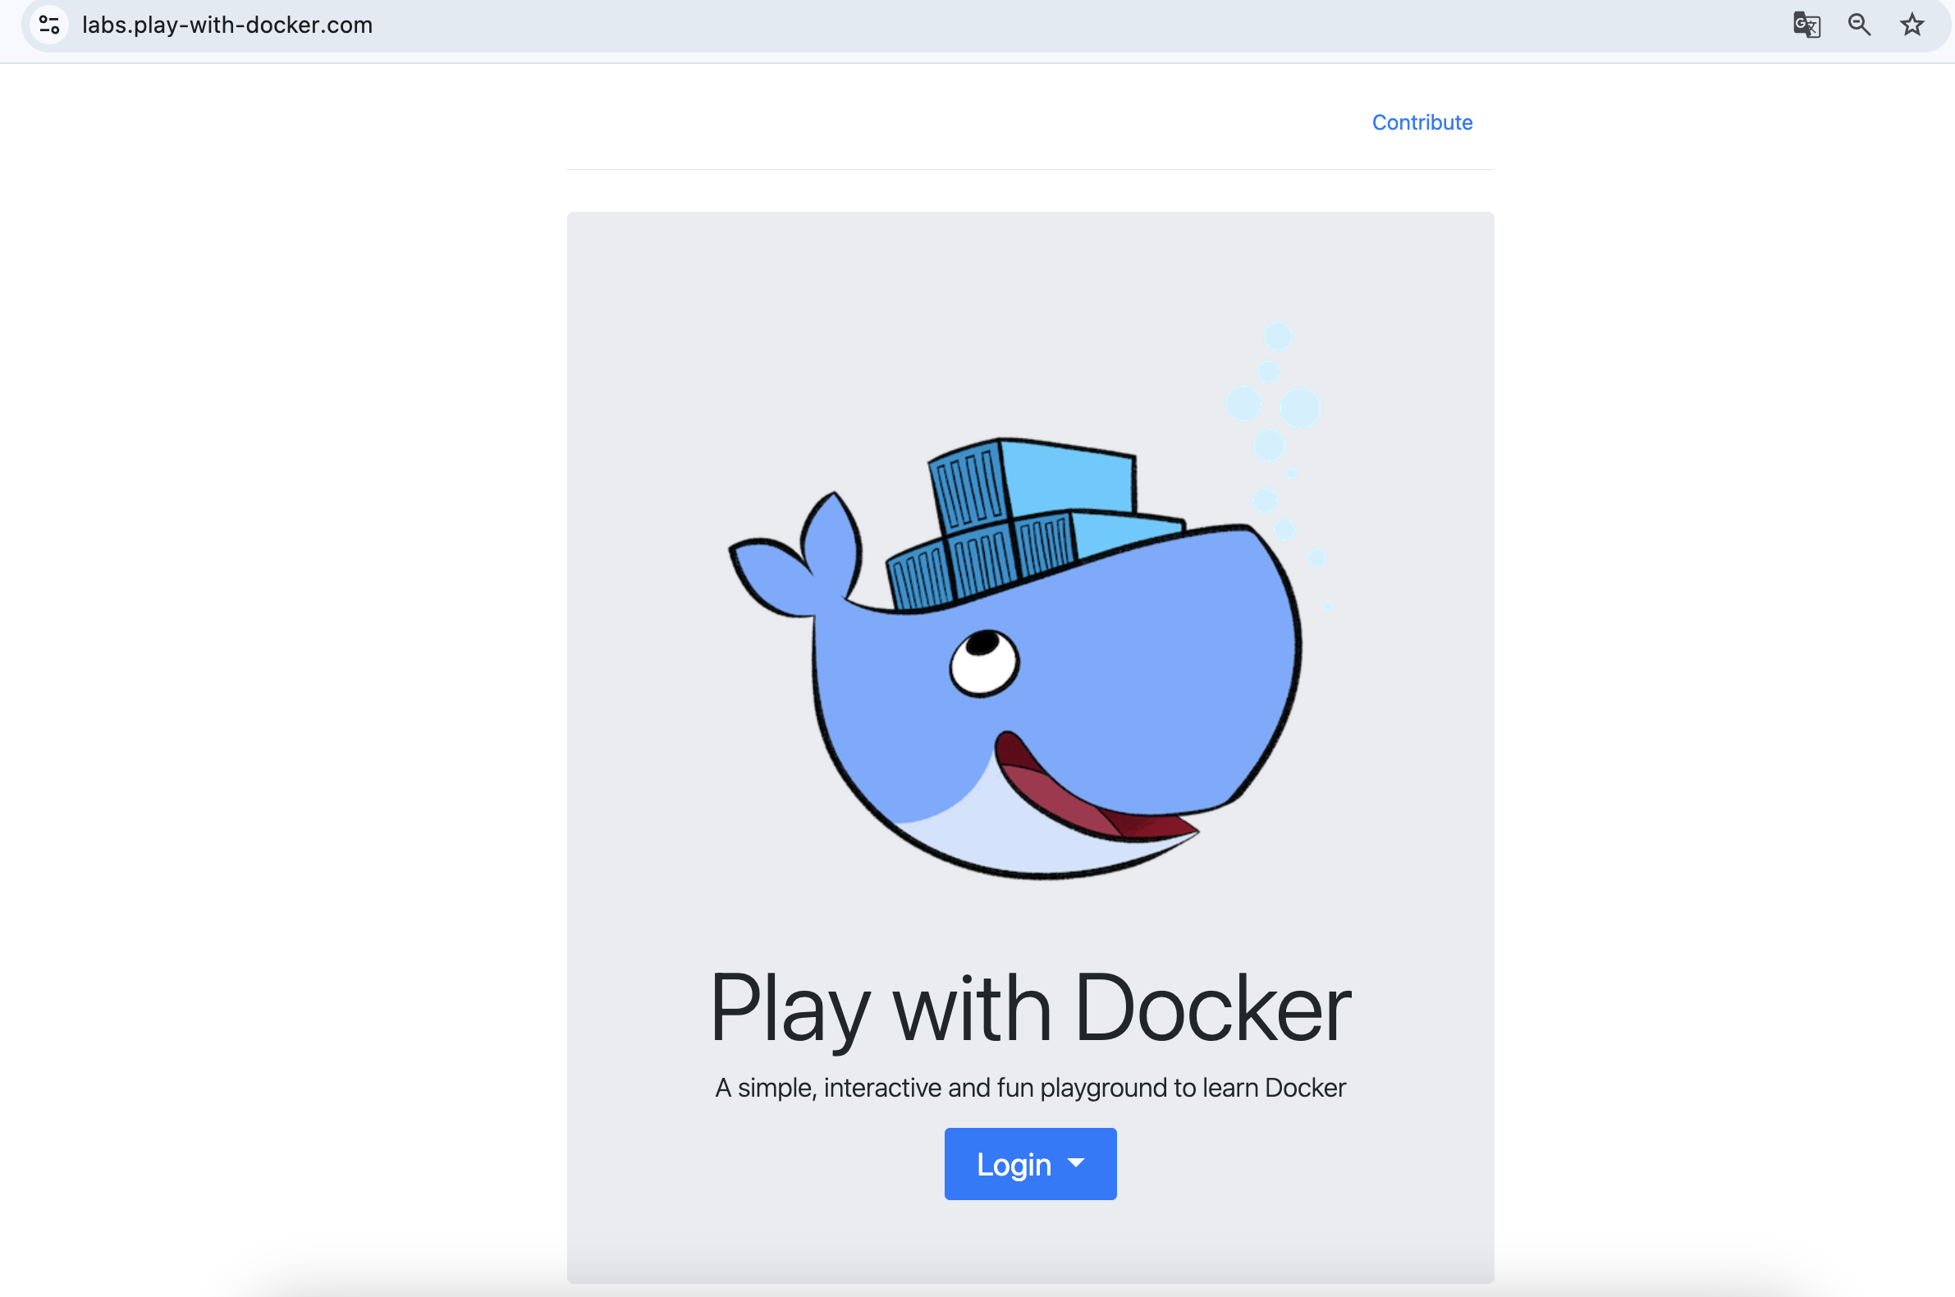Click the word Docker in the heading

pyautogui.click(x=1211, y=1007)
